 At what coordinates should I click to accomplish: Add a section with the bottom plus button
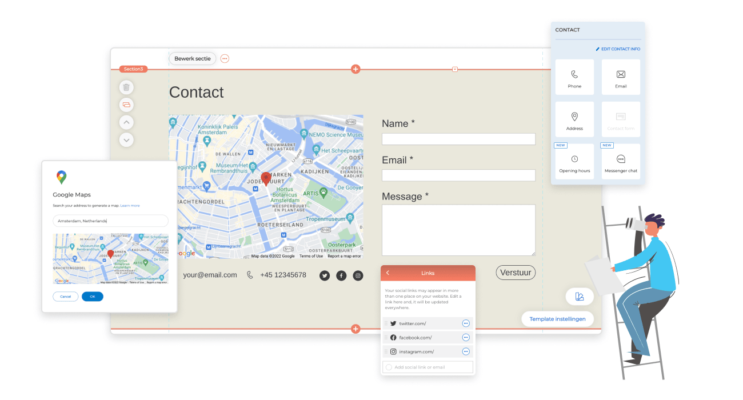click(355, 329)
